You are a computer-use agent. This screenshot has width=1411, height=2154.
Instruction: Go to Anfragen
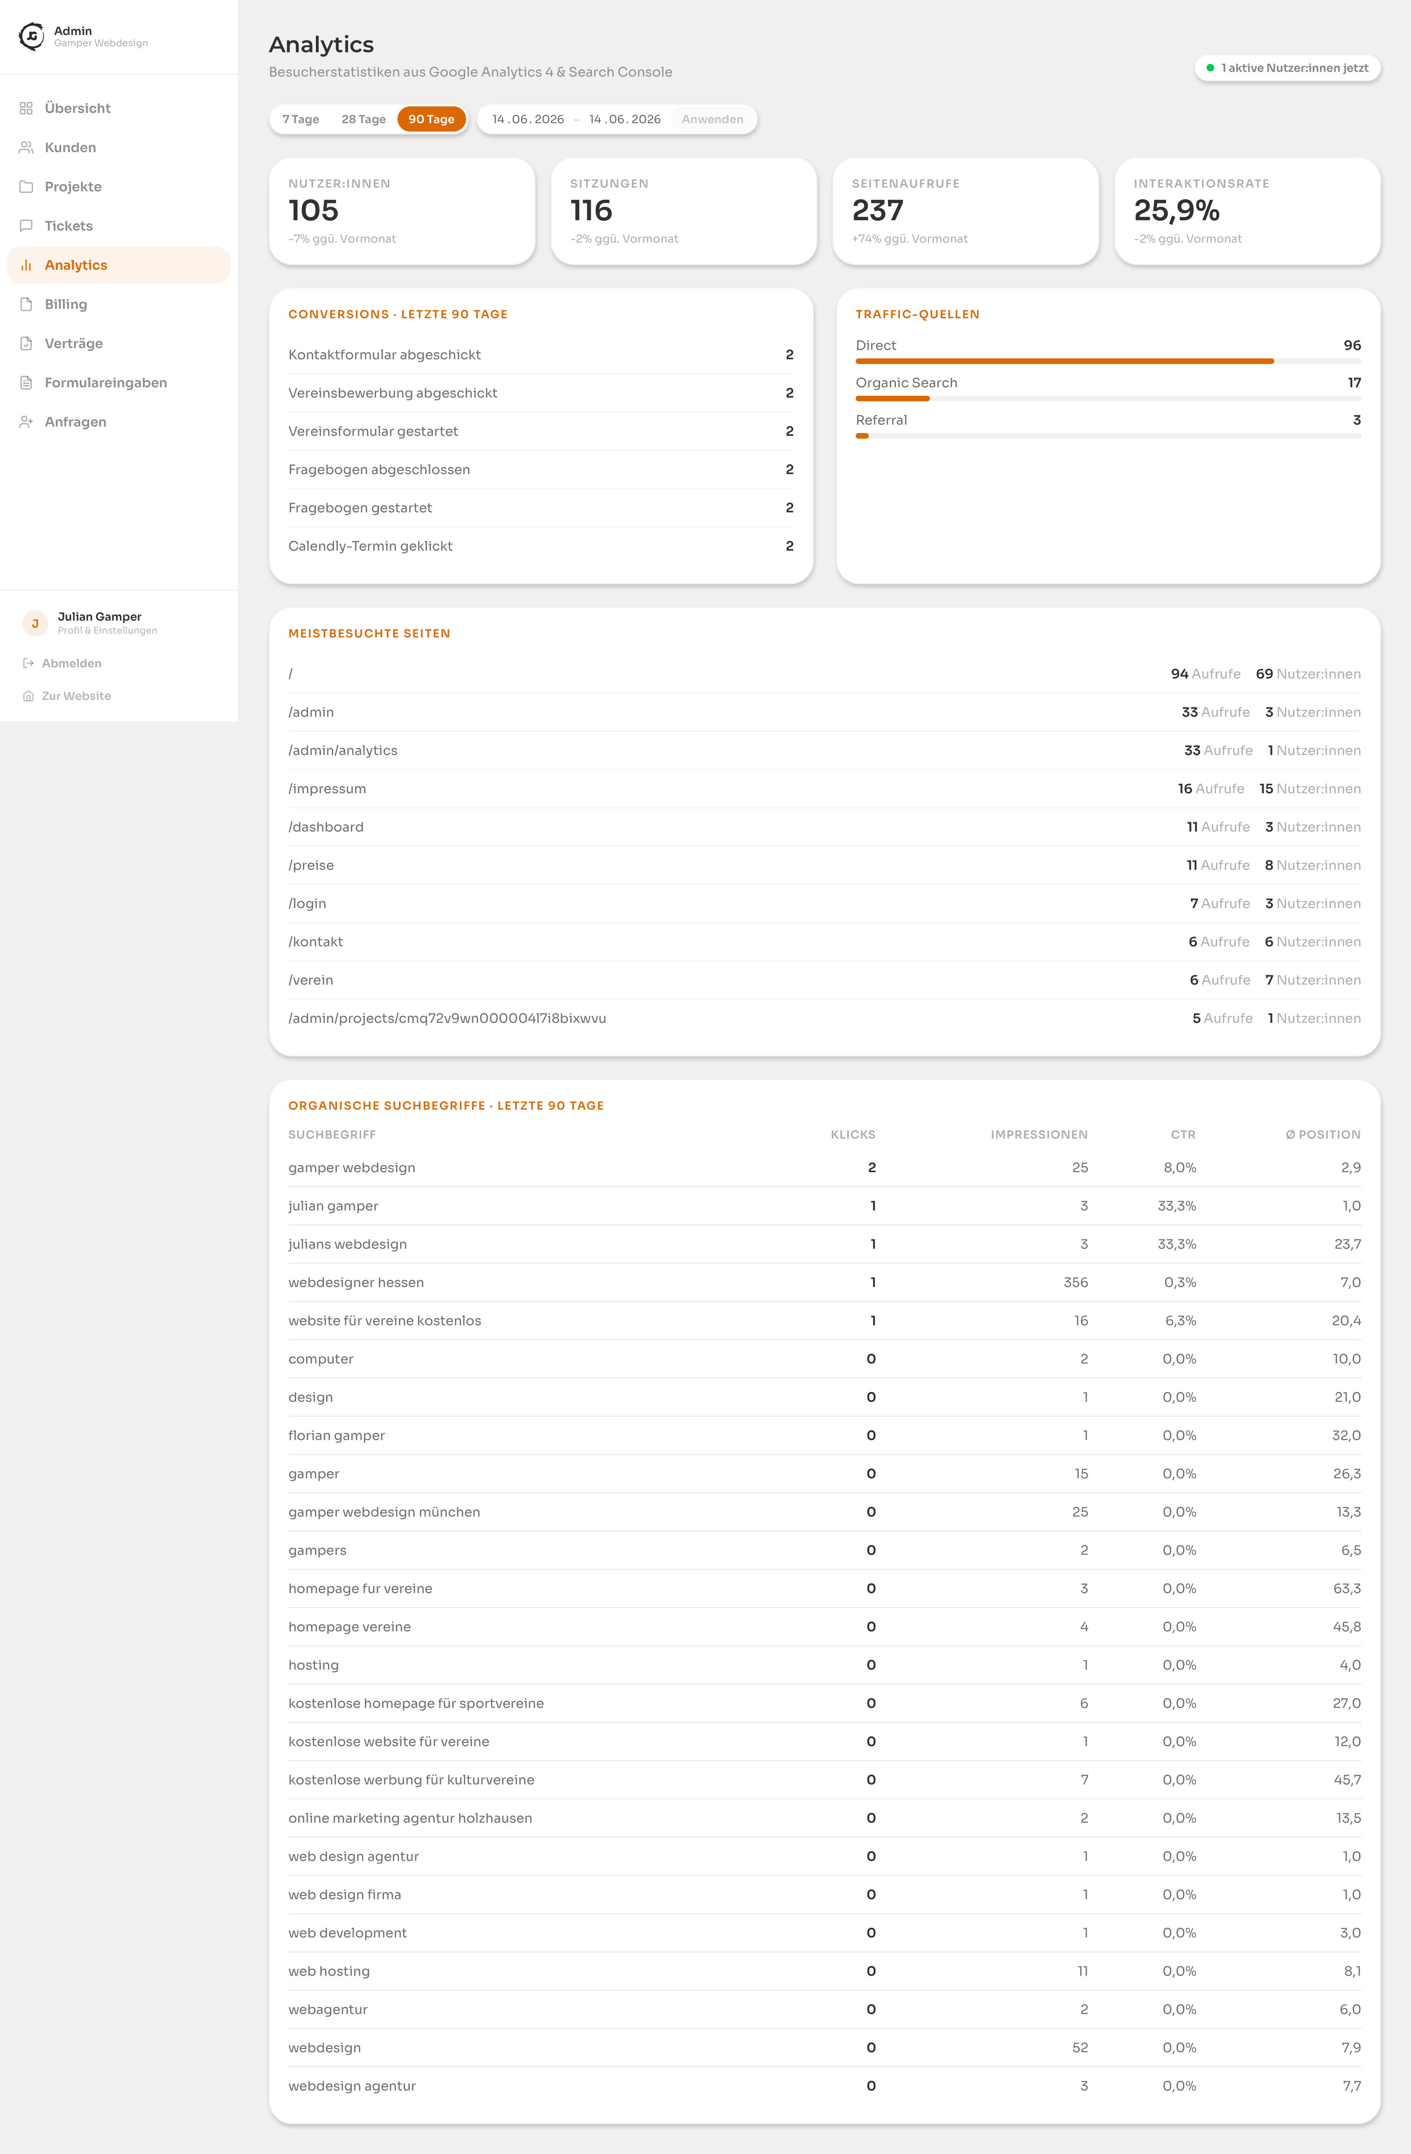[x=119, y=422]
